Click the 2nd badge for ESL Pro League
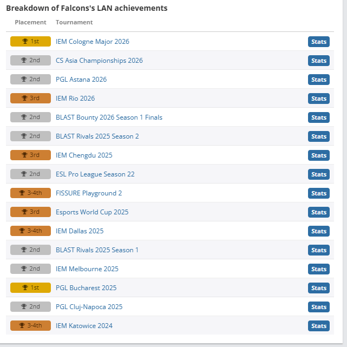 tap(30, 174)
